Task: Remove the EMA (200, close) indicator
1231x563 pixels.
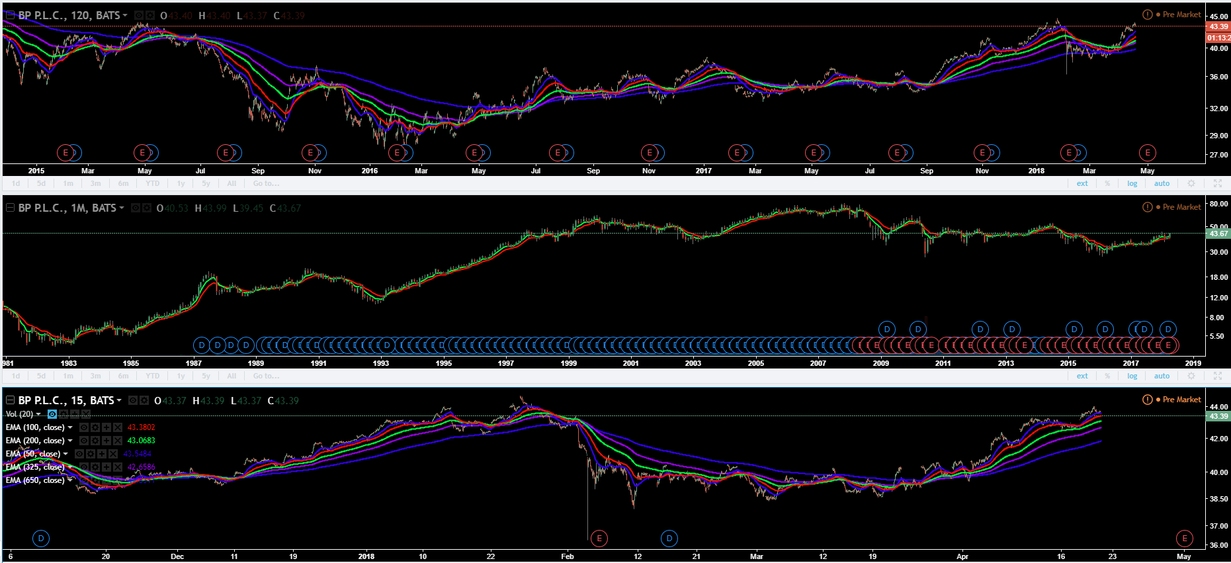Action: 118,441
